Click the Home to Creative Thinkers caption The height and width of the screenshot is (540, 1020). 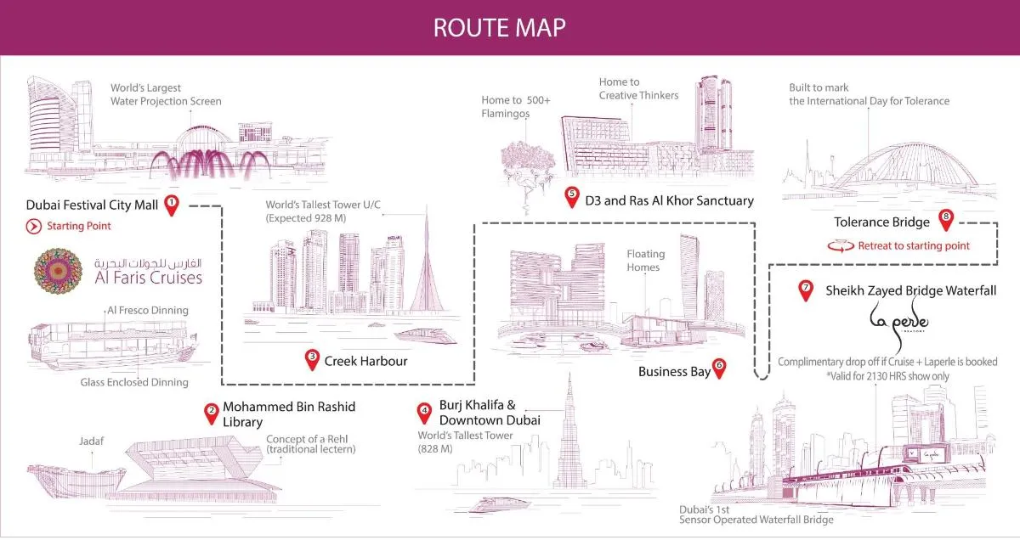point(638,89)
